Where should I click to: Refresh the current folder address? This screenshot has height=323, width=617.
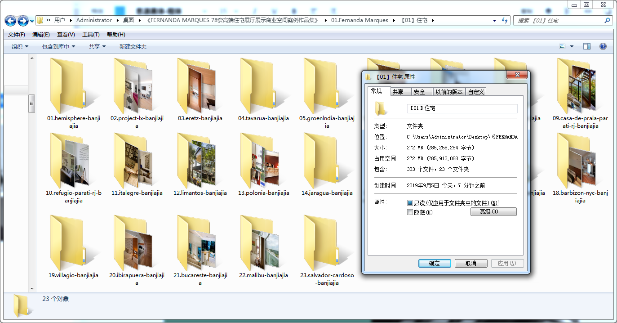505,20
